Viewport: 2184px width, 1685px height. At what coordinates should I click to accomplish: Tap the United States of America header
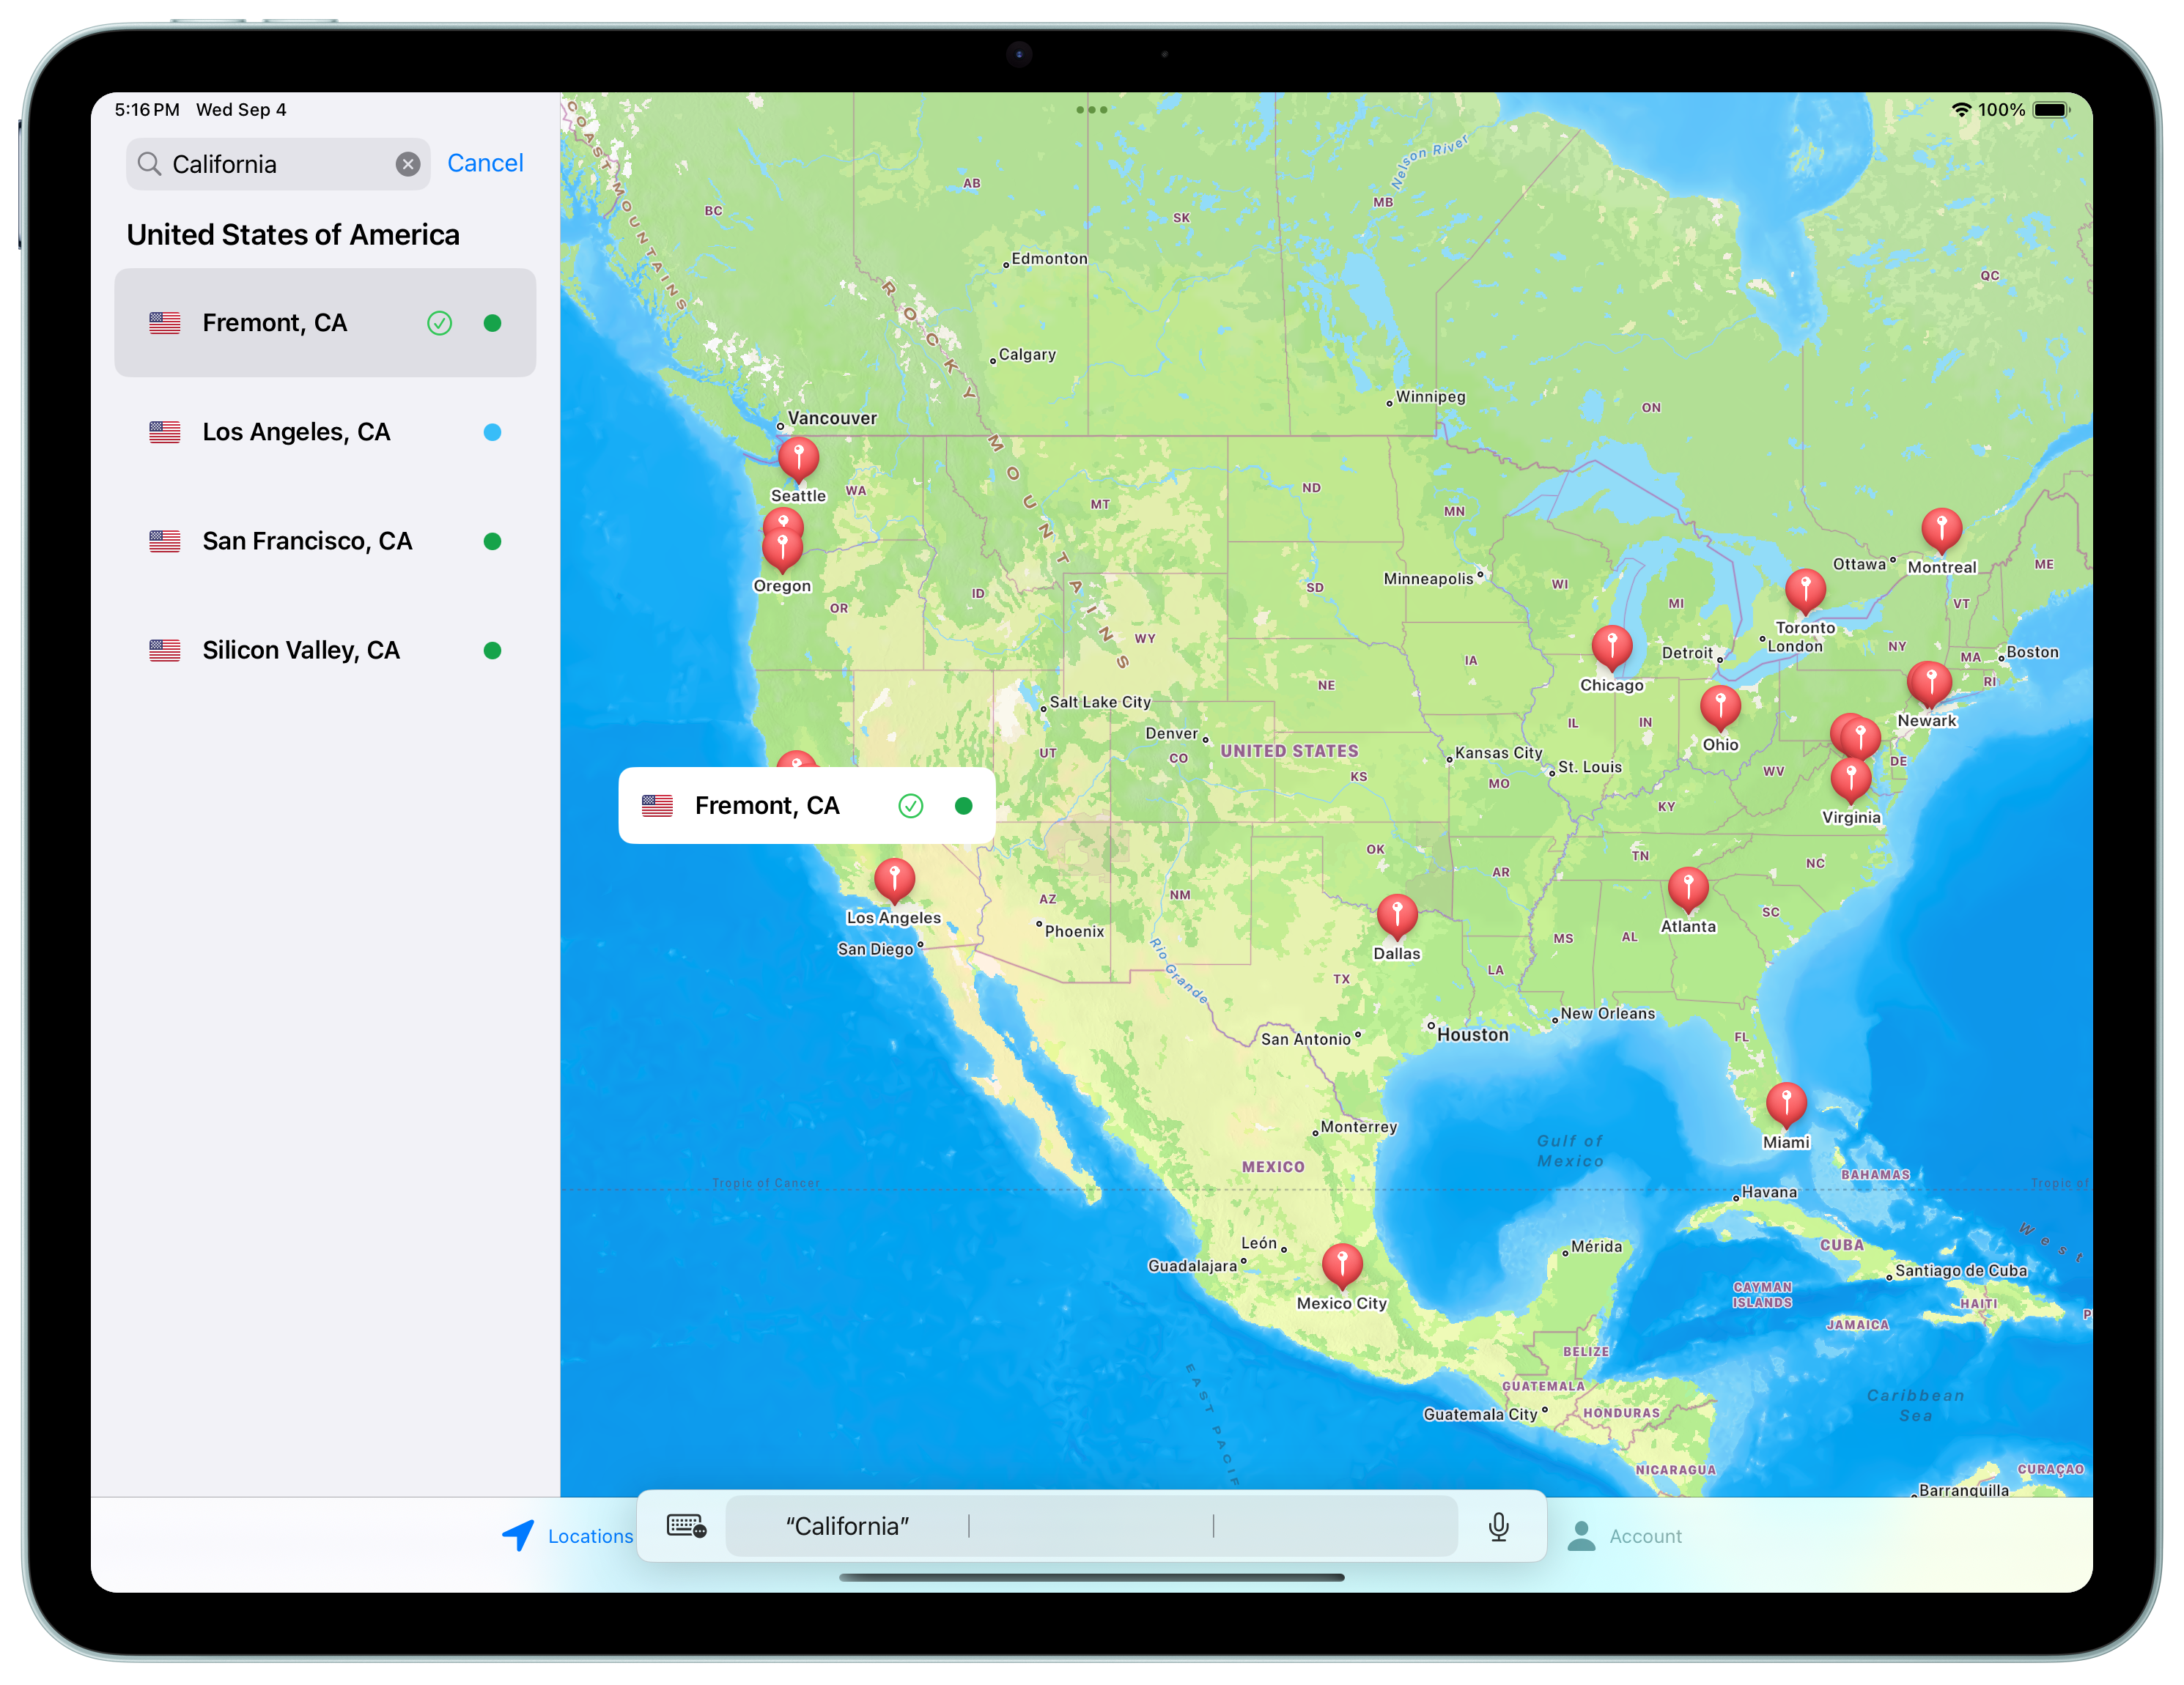(293, 235)
